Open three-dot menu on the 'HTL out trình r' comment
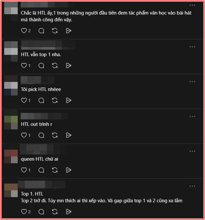This screenshot has width=205, height=220. coord(192,116)
